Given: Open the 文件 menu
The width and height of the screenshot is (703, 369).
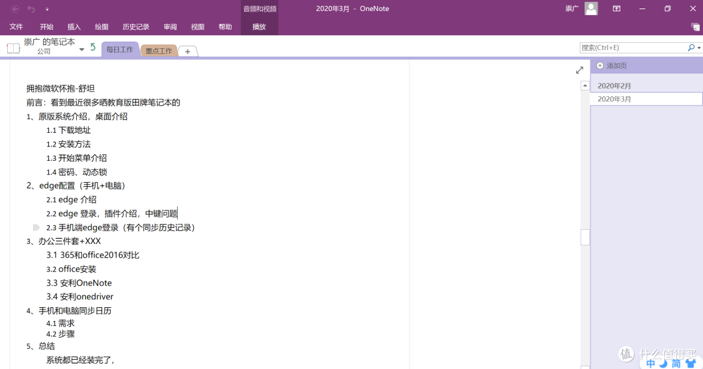Looking at the screenshot, I should point(16,27).
